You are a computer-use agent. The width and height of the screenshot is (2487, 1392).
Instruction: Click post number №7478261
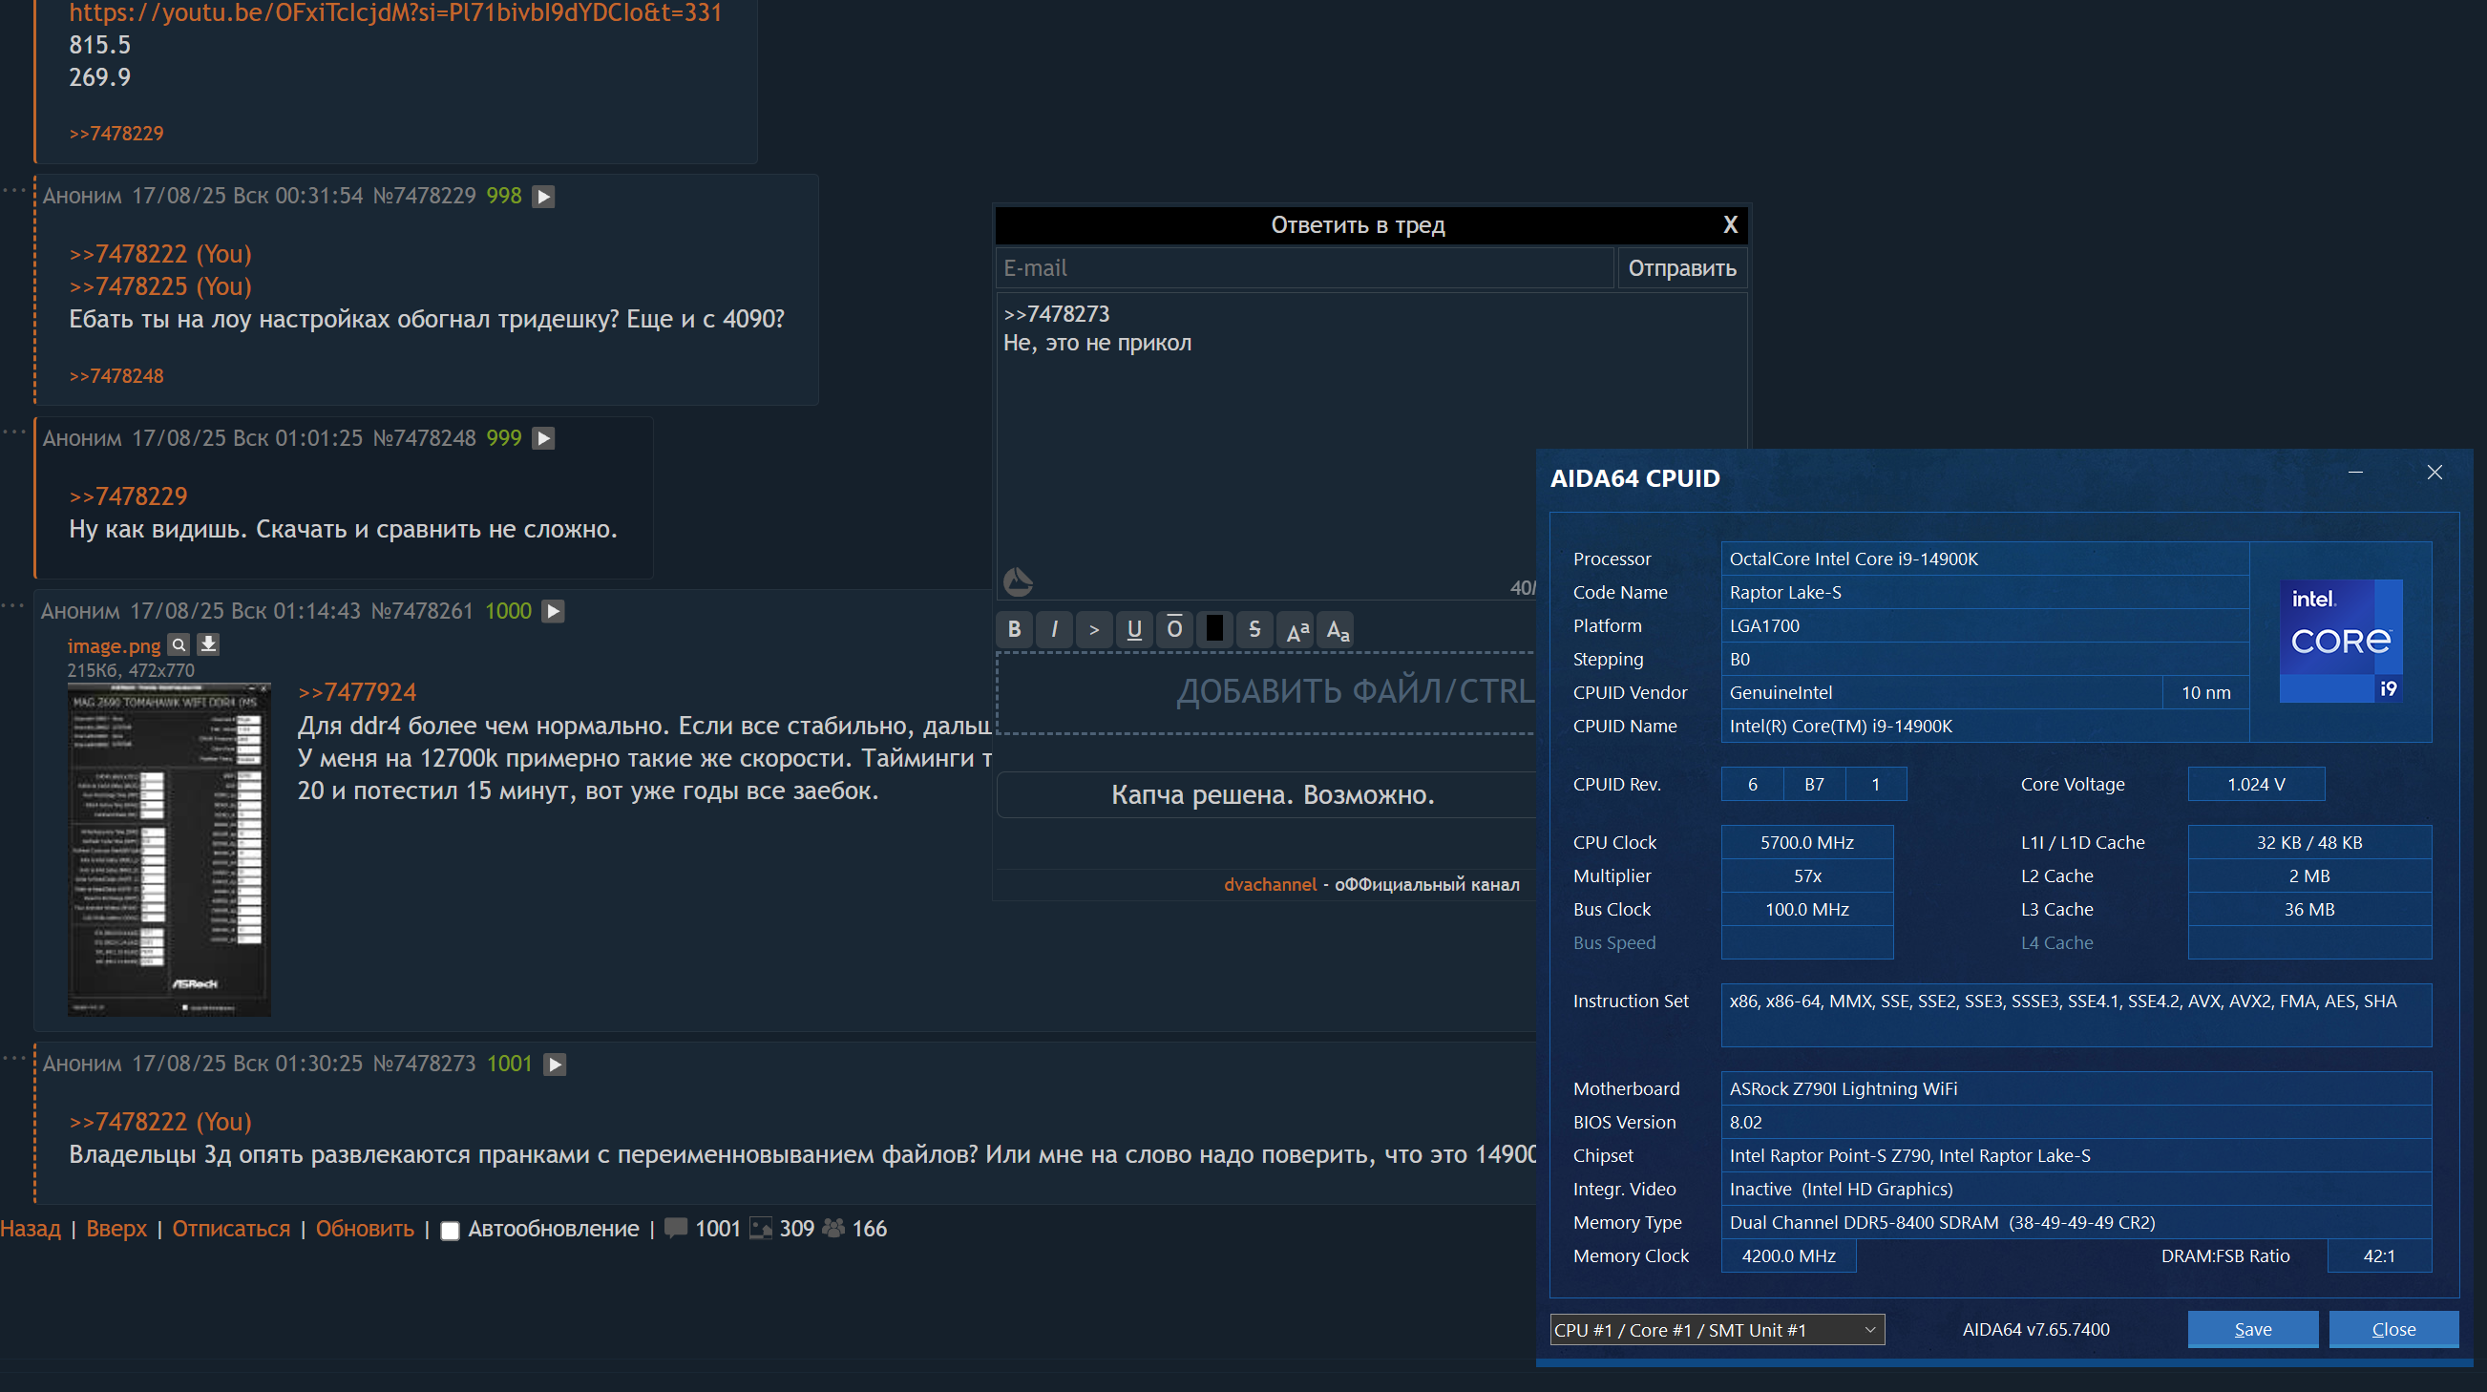point(422,612)
